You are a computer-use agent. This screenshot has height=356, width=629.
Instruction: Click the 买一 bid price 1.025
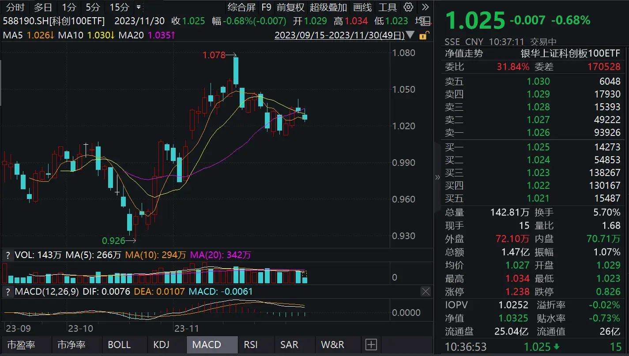tap(539, 147)
